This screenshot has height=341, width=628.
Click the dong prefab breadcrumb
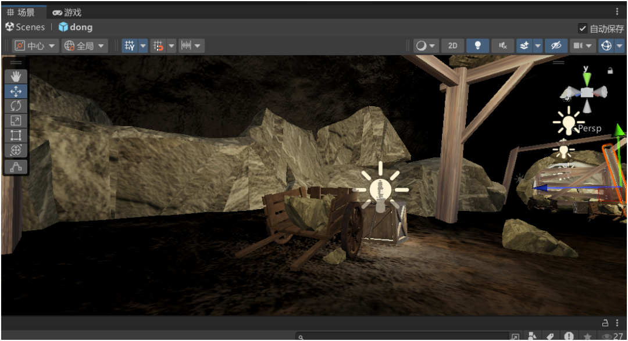coord(76,27)
